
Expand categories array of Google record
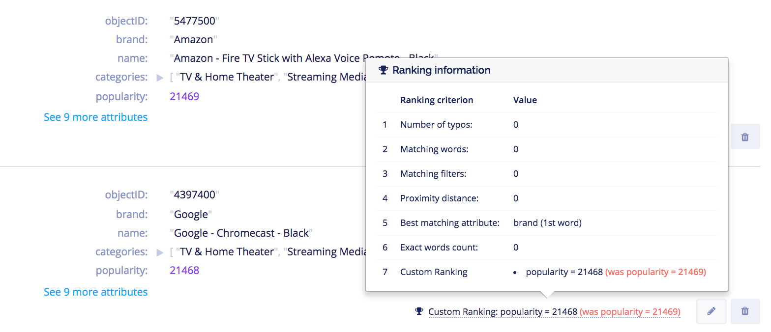tap(160, 252)
